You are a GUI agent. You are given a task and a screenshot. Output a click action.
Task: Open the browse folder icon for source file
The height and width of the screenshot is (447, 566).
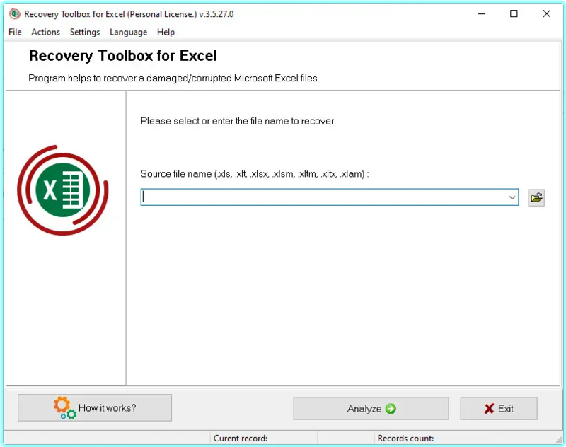click(x=536, y=197)
